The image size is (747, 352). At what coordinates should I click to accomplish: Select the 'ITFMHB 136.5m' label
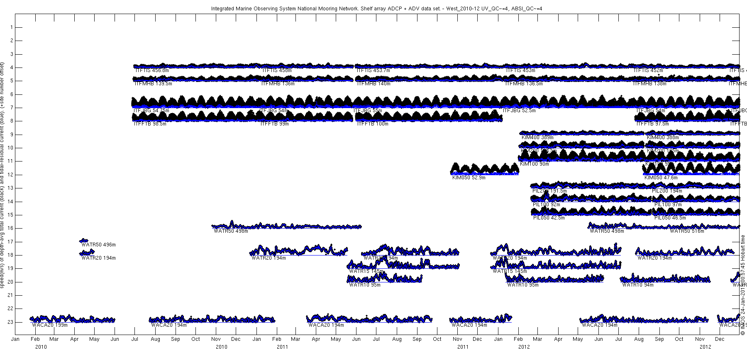(x=524, y=84)
